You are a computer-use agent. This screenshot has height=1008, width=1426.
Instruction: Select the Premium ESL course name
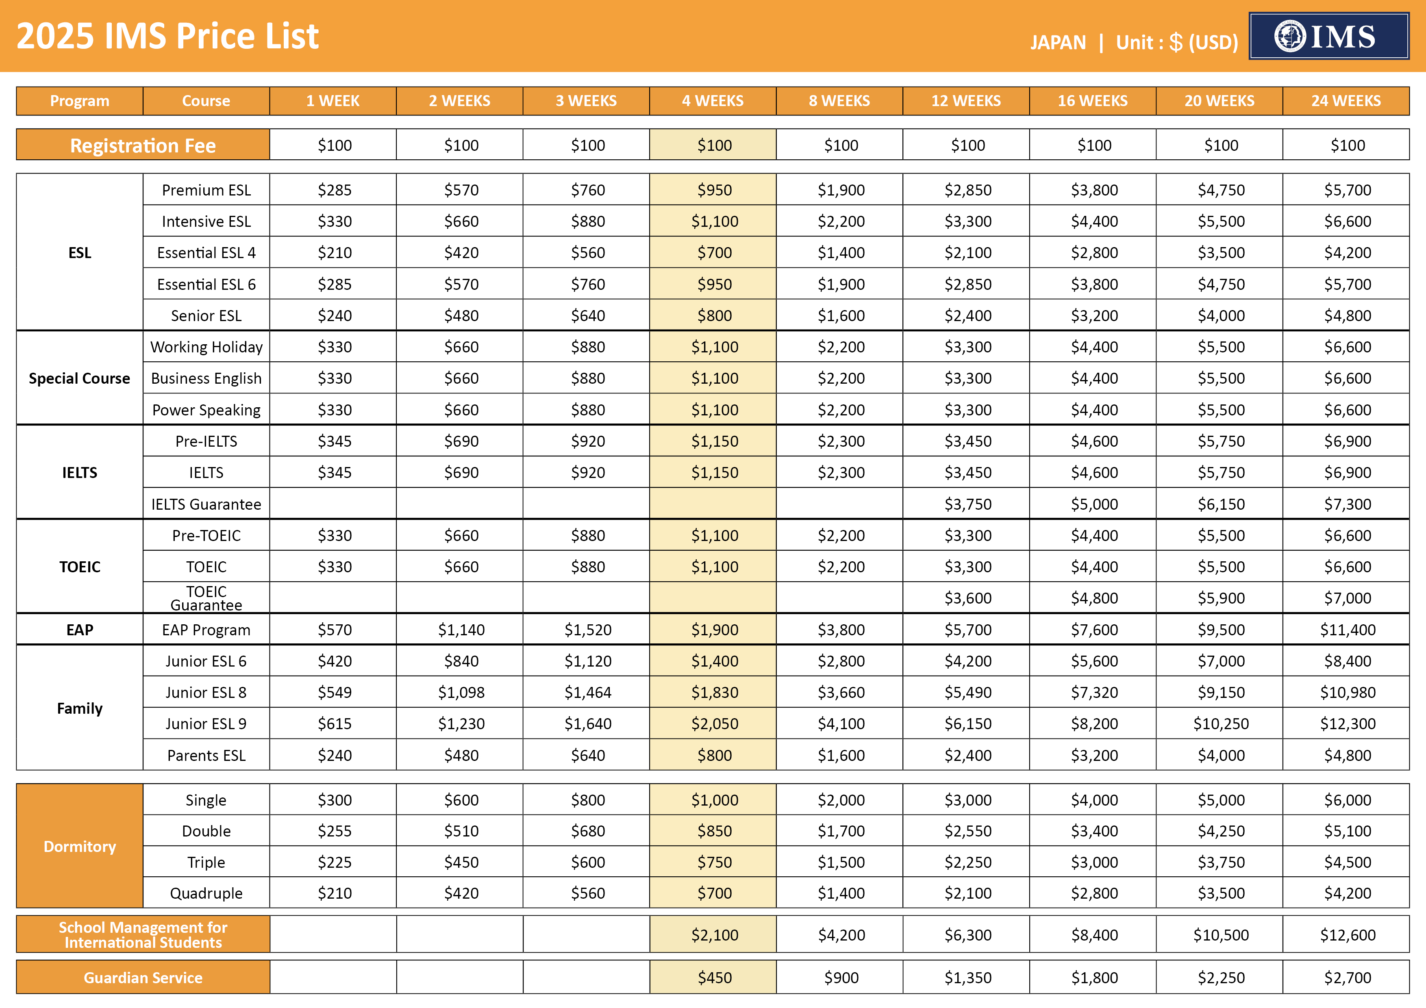[206, 190]
